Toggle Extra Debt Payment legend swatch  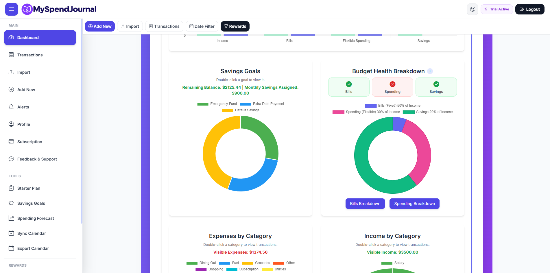coord(246,104)
